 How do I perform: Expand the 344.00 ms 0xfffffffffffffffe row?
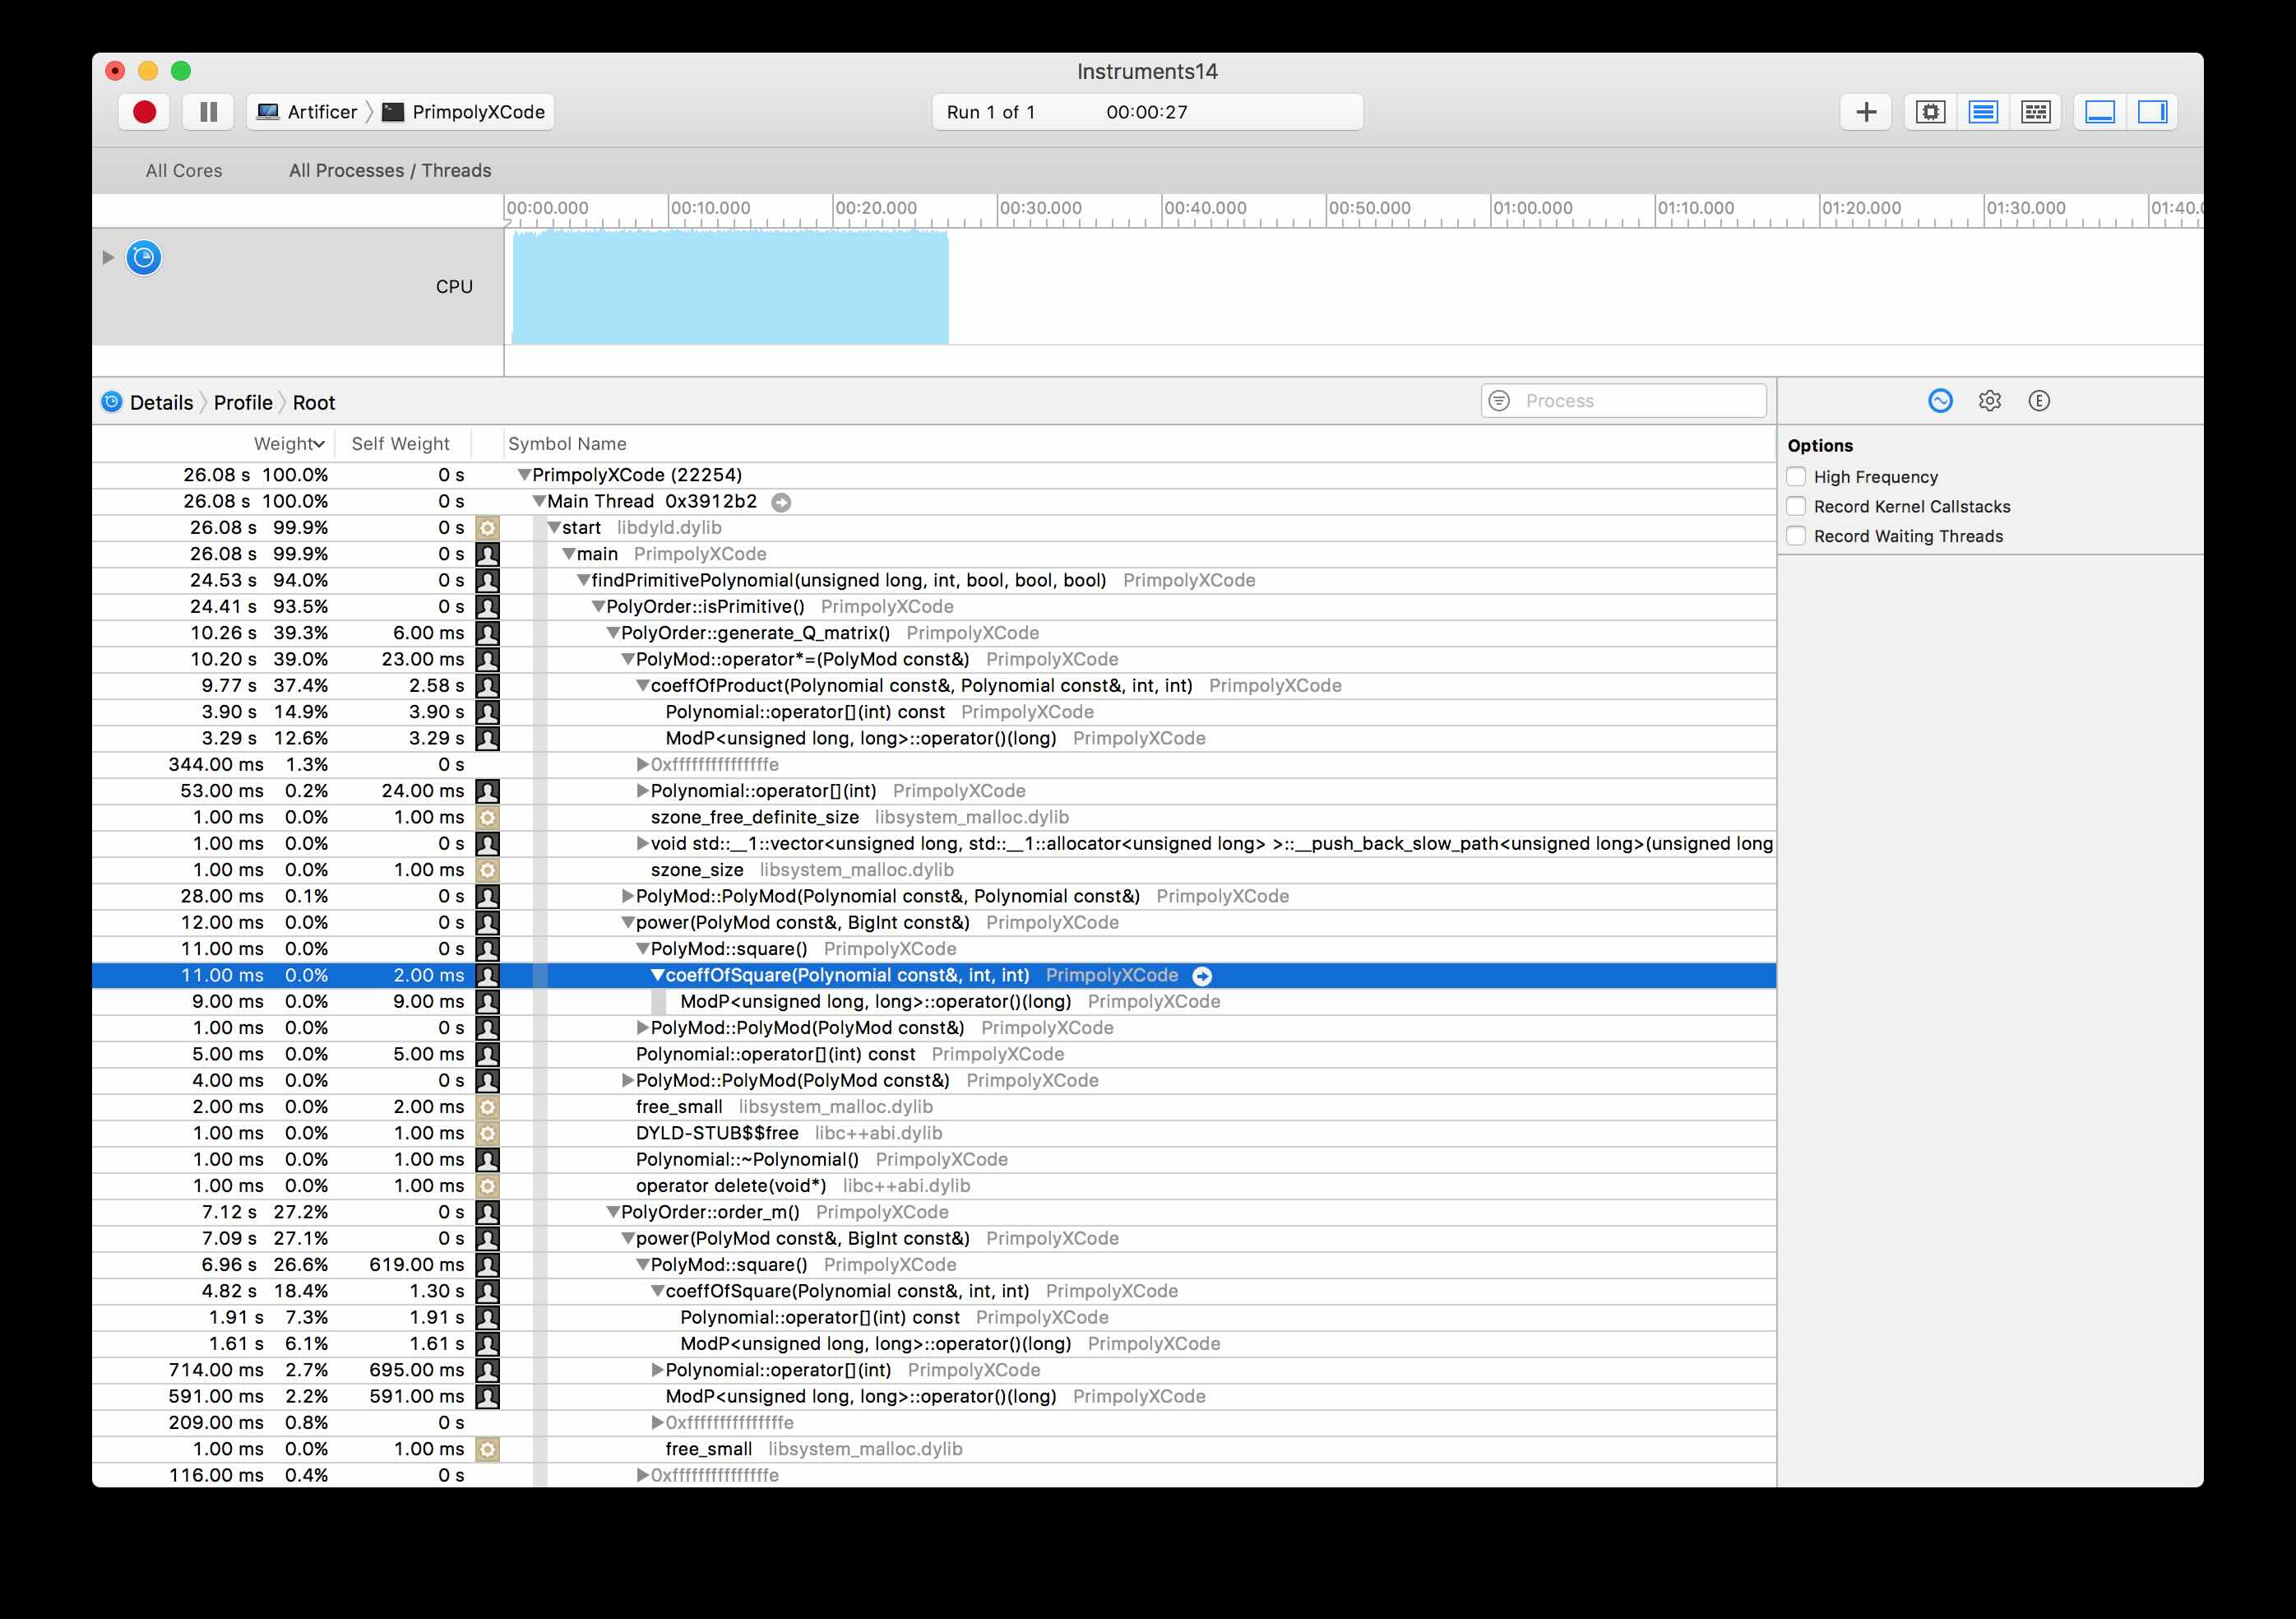pyautogui.click(x=643, y=764)
